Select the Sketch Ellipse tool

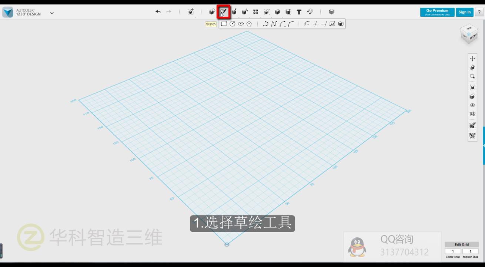tap(241, 24)
